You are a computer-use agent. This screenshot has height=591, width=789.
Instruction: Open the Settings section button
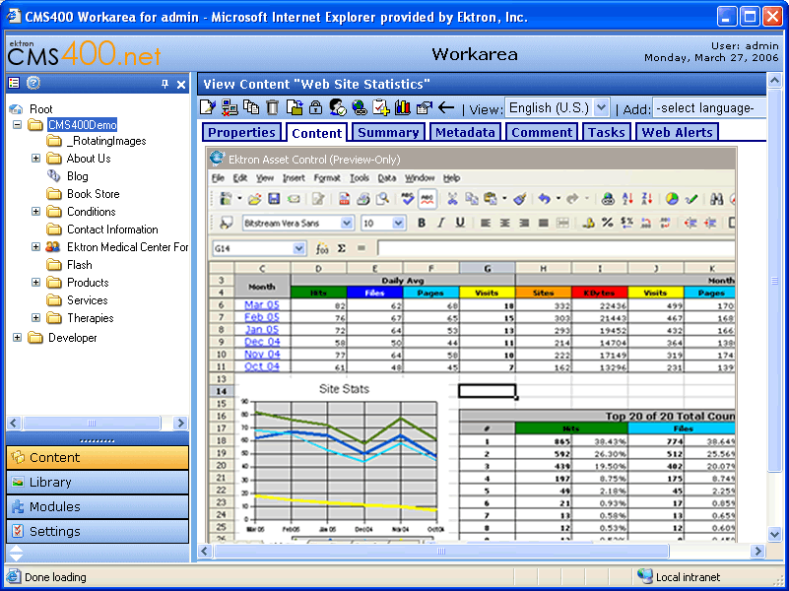tap(98, 531)
